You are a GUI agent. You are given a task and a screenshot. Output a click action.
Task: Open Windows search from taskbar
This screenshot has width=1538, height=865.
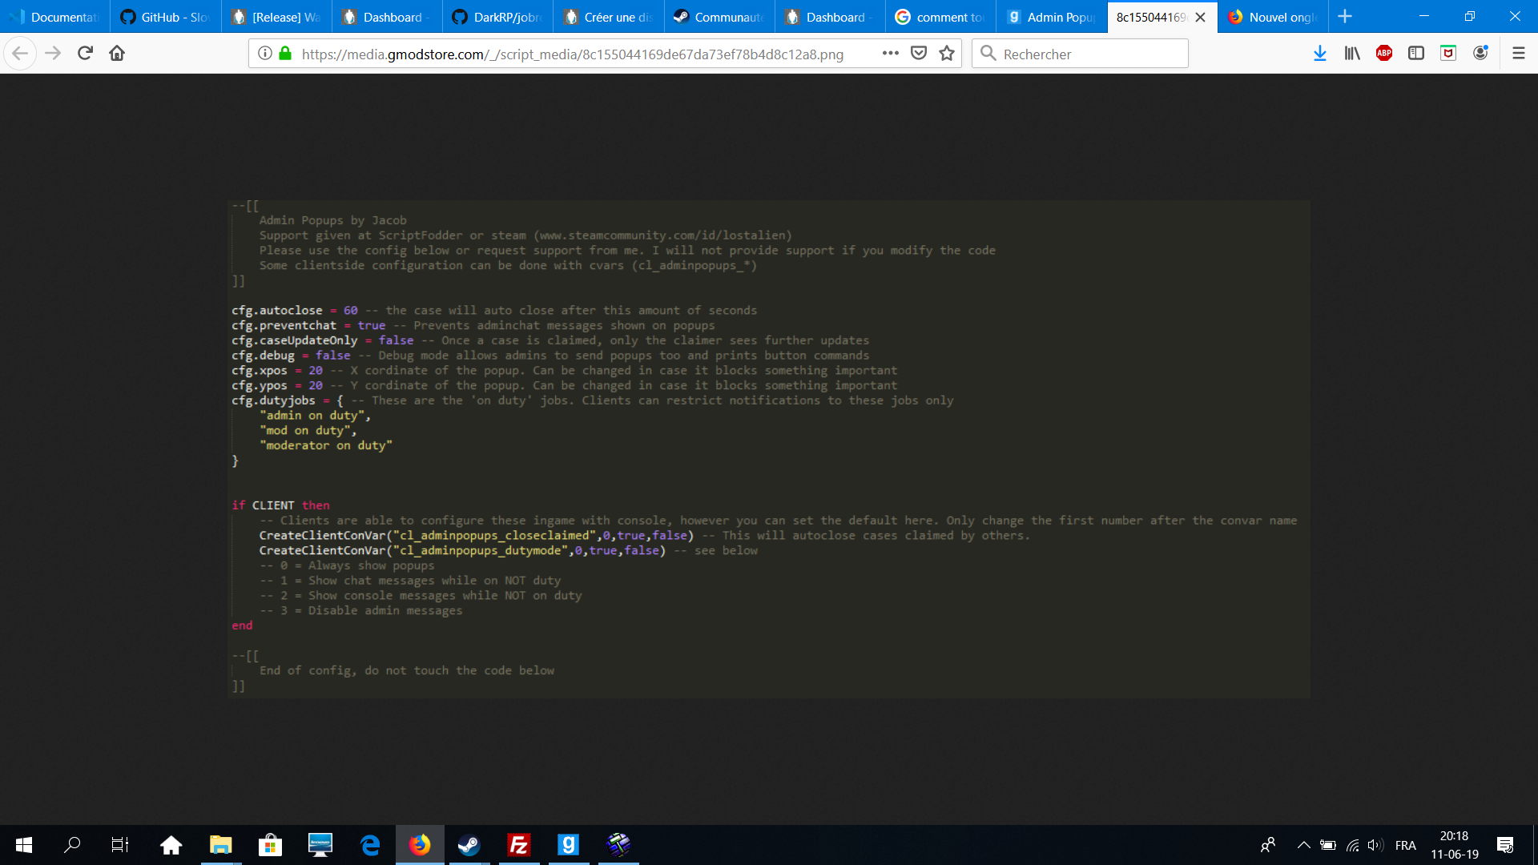[72, 845]
